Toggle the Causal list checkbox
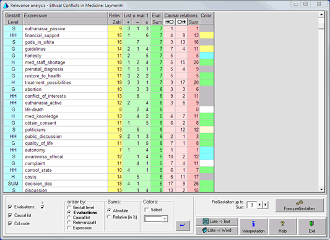This screenshot has height=240, width=330. tap(10, 215)
